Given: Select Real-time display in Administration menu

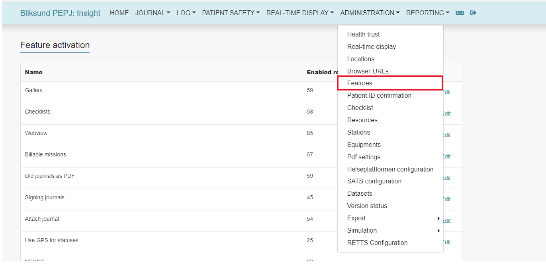Looking at the screenshot, I should (390, 46).
